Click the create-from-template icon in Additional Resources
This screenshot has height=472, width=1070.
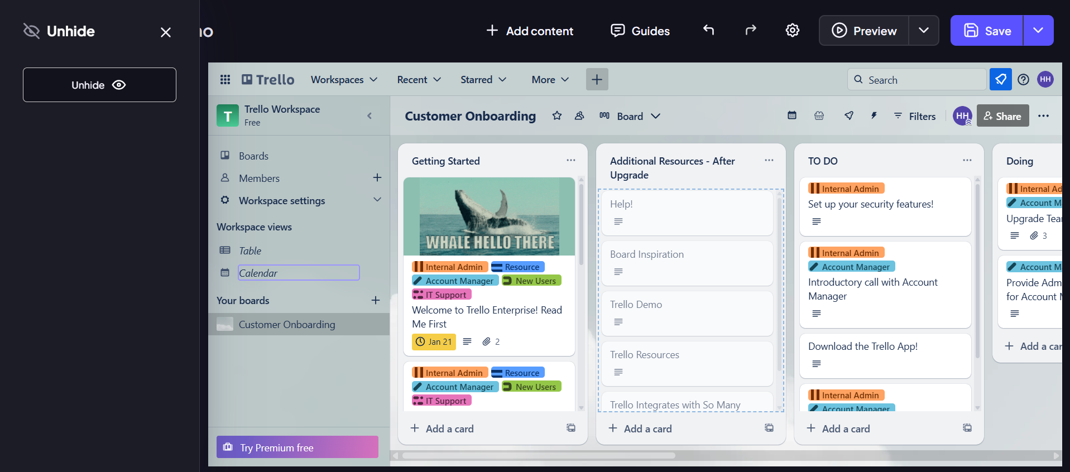769,428
